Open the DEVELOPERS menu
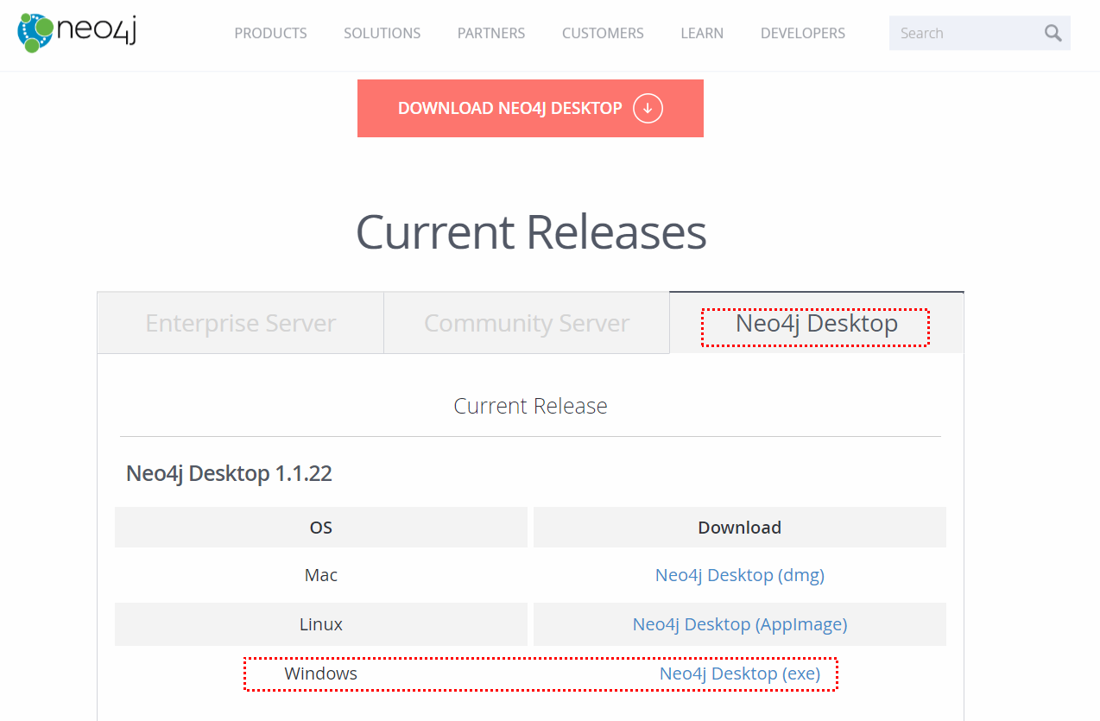 click(x=802, y=33)
